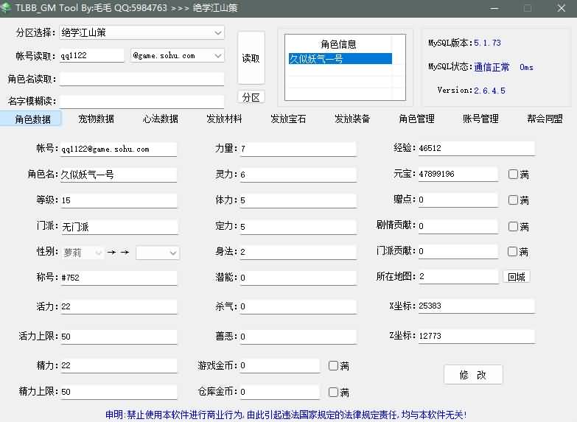Switch to the 心法数据 tab
The width and height of the screenshot is (577, 422).
pyautogui.click(x=160, y=119)
